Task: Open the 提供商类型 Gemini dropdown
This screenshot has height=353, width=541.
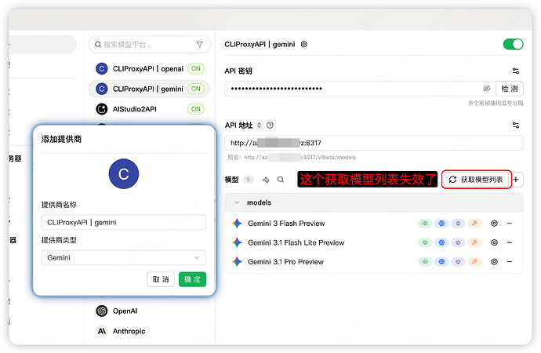Action: pos(124,257)
